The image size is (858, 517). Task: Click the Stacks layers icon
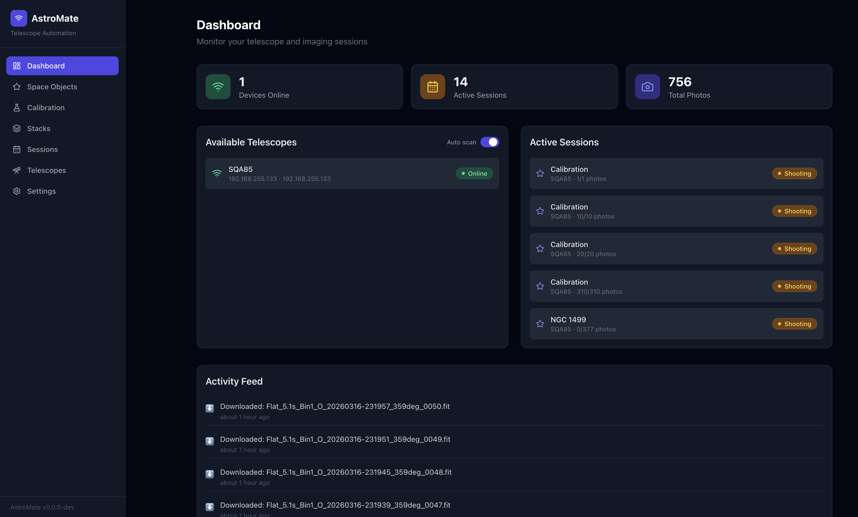coord(17,128)
